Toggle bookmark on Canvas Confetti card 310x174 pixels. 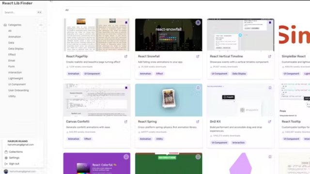pos(126,88)
